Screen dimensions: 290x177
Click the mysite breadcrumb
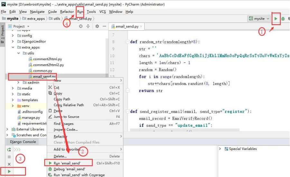(x=10, y=18)
